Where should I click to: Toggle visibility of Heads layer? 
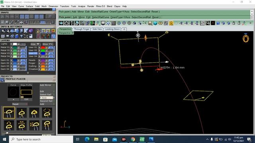click(x=51, y=60)
